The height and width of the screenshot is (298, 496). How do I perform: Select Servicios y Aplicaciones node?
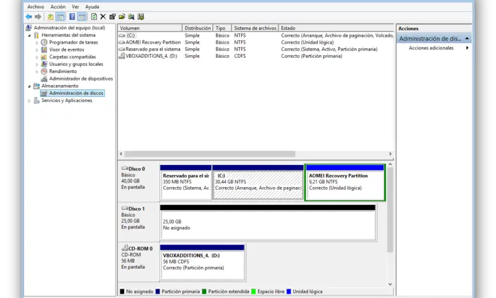pos(67,100)
